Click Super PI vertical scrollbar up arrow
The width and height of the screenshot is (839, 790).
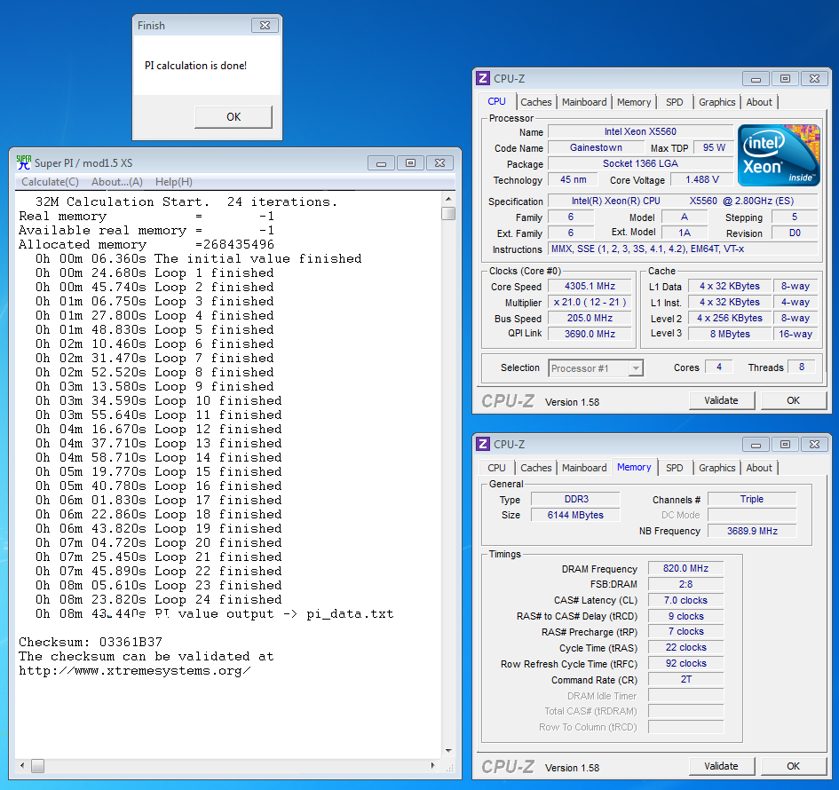(x=448, y=199)
